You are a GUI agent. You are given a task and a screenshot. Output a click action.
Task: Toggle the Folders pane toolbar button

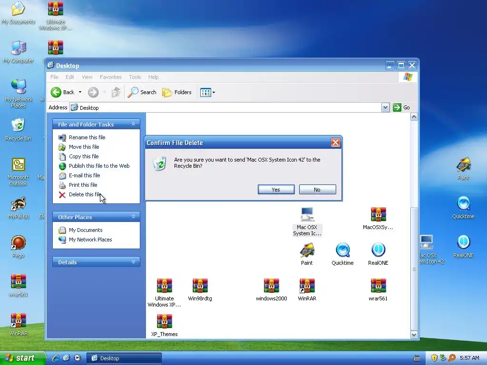[x=177, y=92]
